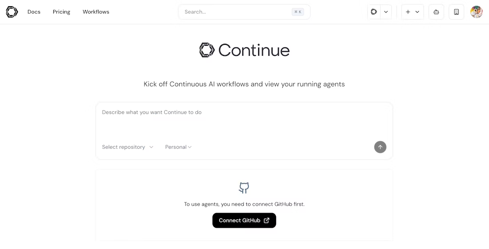Expand the chevron beside the plus icon
This screenshot has width=489, height=249.
pos(417,12)
